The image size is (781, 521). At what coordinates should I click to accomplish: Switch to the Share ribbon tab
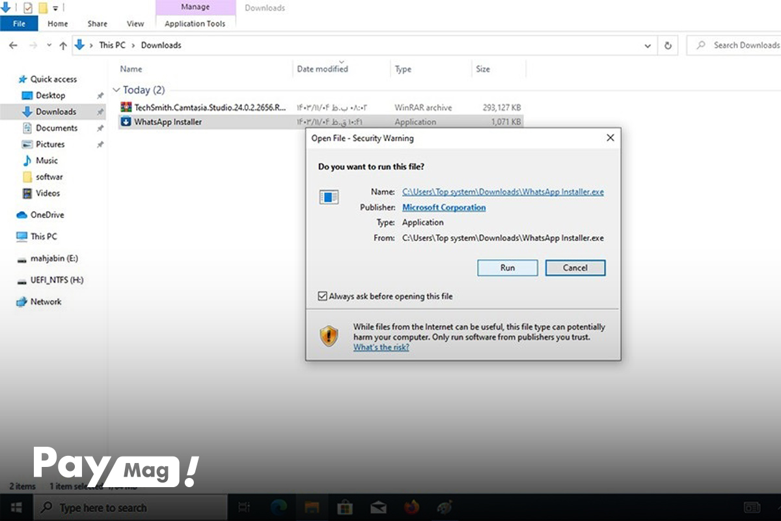coord(97,23)
